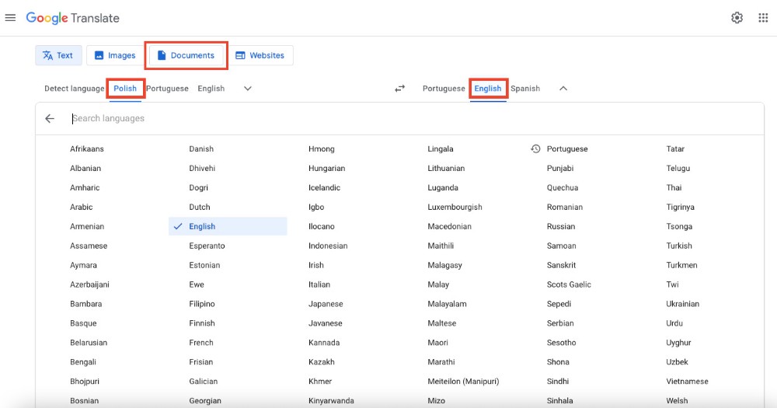This screenshot has width=777, height=408.
Task: Choose Malayalam from the list
Action: (x=447, y=304)
